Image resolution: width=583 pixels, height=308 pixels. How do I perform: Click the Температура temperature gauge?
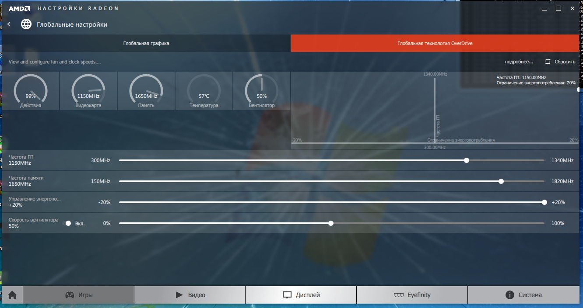[x=204, y=91]
